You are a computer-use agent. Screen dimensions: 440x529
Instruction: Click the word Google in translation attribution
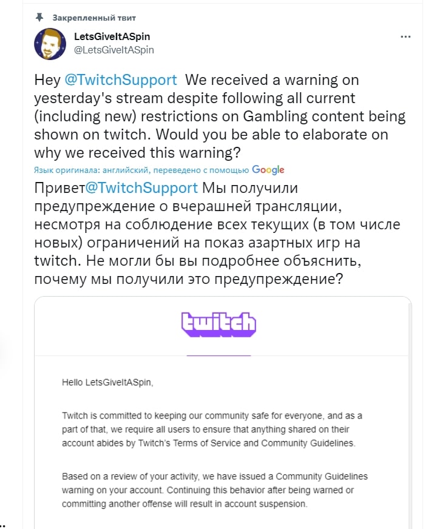tap(268, 170)
